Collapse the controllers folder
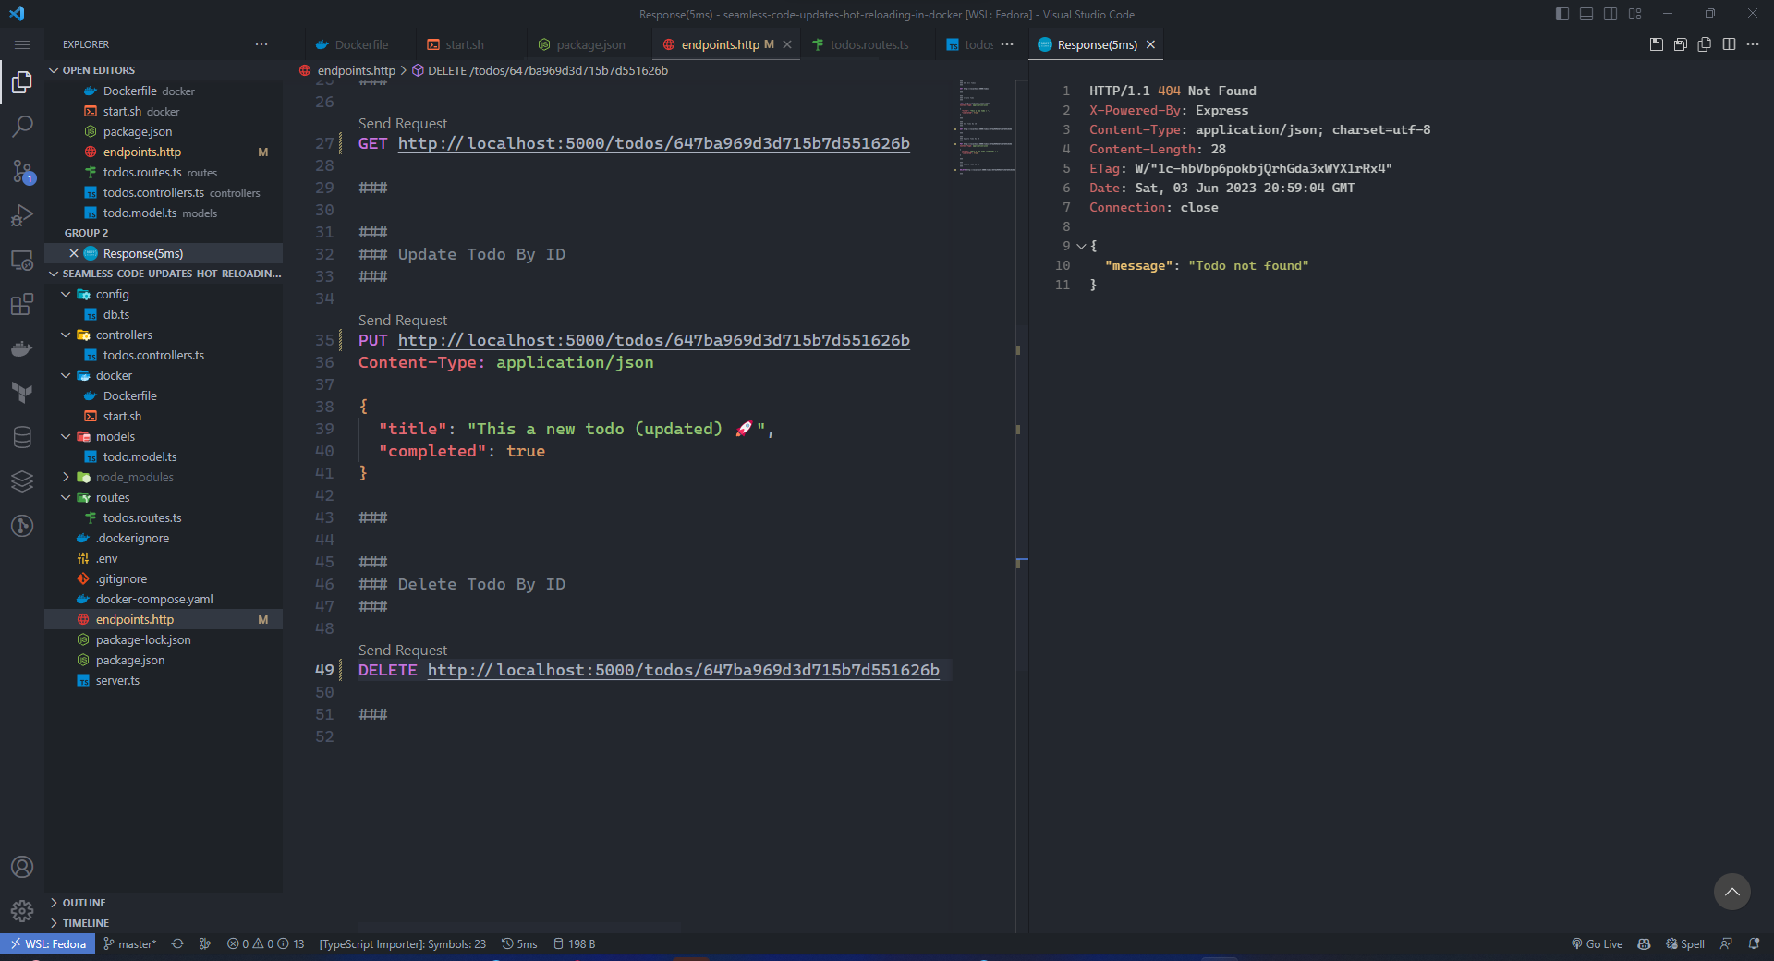 (124, 335)
